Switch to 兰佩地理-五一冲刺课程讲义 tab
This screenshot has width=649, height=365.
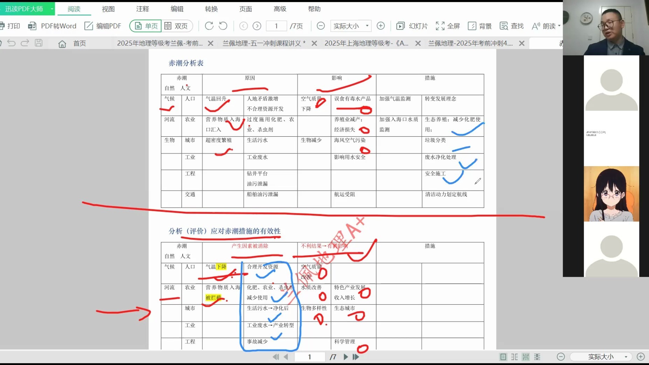pos(264,43)
